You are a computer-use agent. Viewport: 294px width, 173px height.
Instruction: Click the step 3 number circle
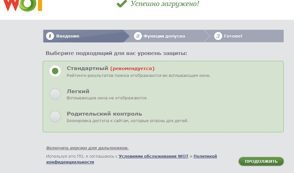[218, 36]
